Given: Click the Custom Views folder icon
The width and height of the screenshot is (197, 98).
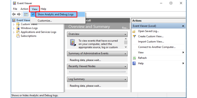Looking at the screenshot, I should pyautogui.click(x=18, y=24).
